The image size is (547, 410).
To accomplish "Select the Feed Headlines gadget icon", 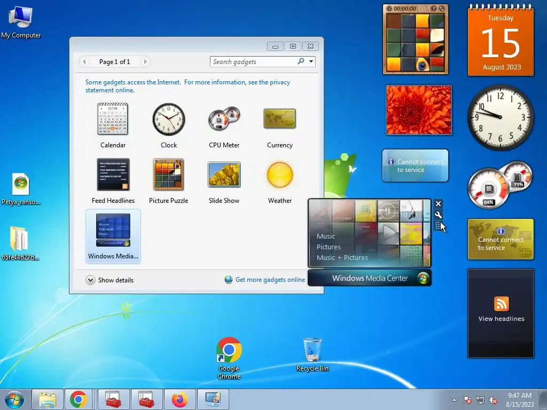I will (113, 175).
